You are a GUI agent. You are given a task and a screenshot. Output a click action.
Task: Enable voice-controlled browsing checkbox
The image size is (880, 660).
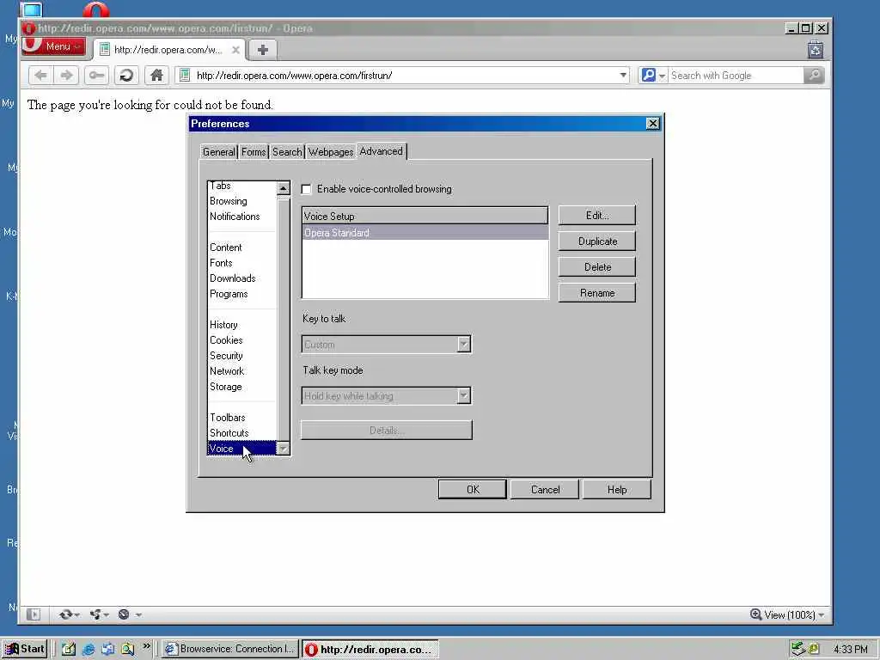click(x=307, y=189)
